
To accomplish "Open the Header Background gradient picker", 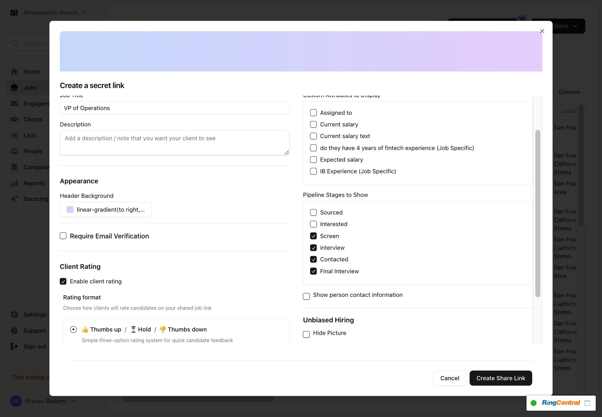I will [106, 209].
